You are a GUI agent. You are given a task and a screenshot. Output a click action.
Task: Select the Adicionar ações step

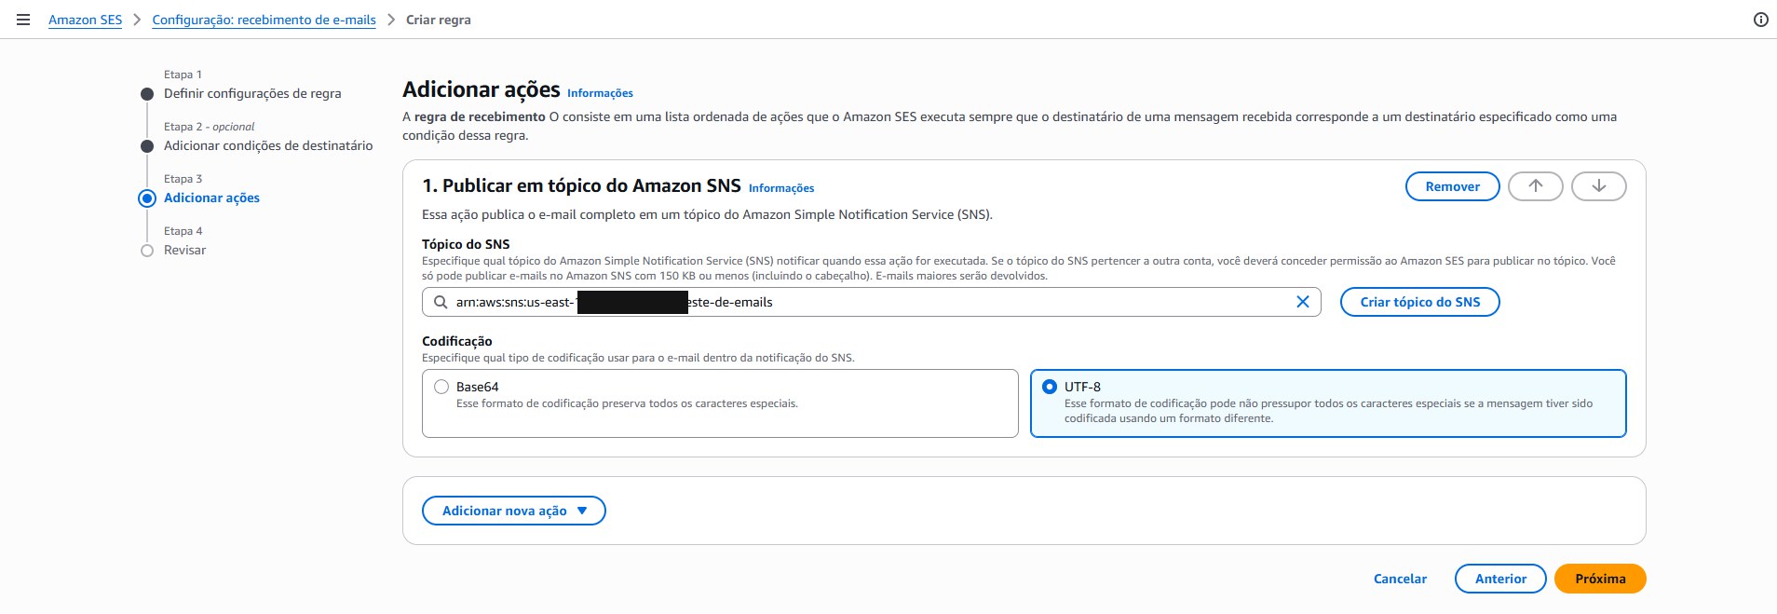(x=211, y=198)
